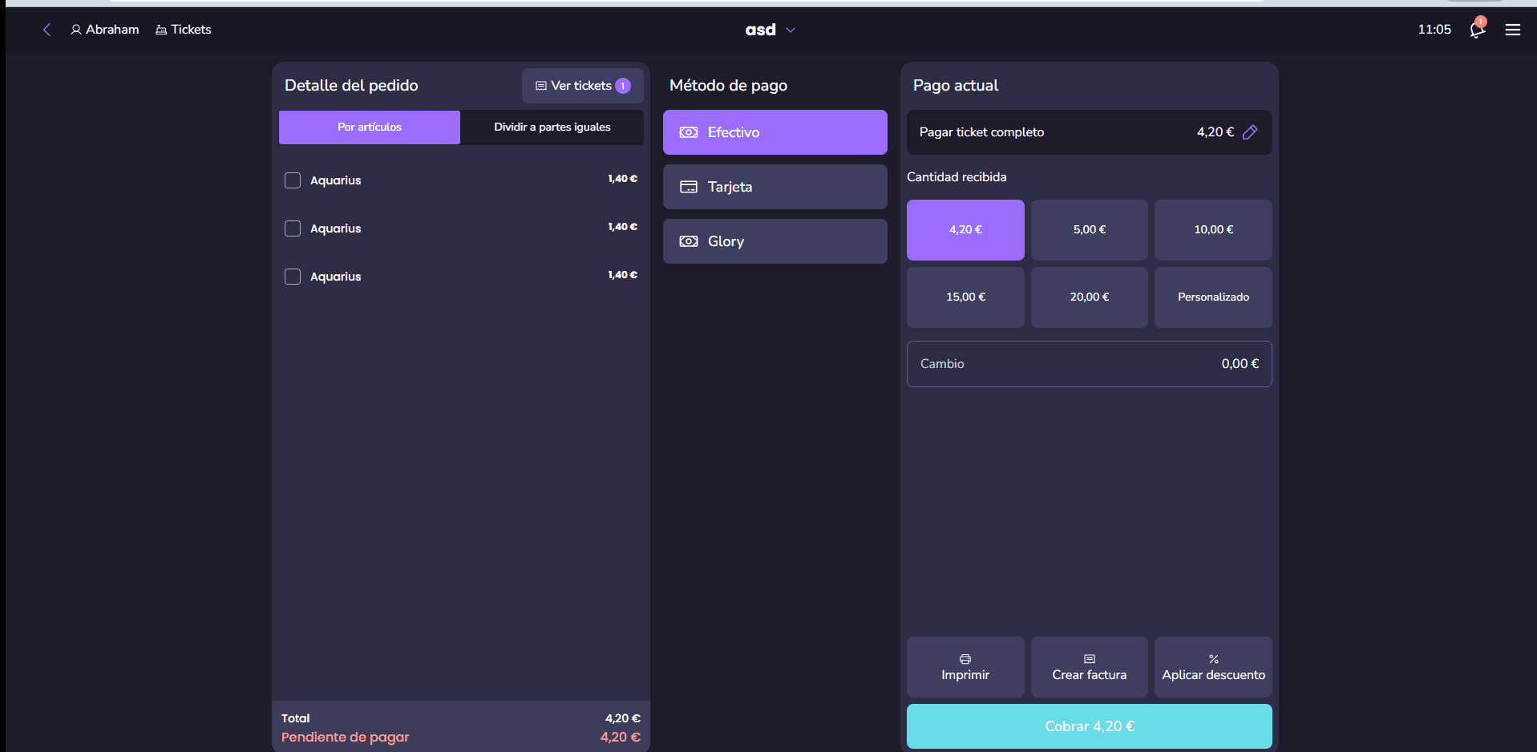Check the third Aquarius item checkbox
The height and width of the screenshot is (752, 1537).
click(293, 277)
